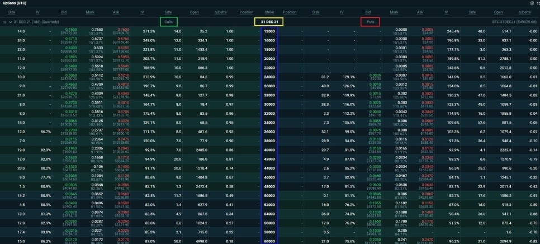Click the puts-side Ask column header

(x=420, y=12)
